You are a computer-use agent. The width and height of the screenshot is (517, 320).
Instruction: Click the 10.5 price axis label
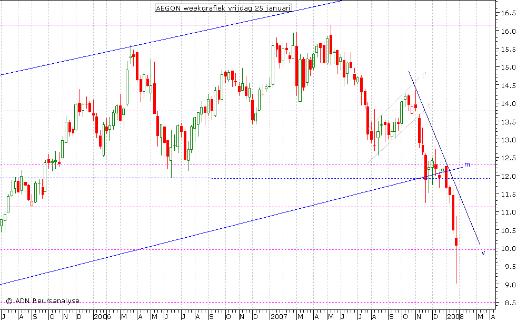pyautogui.click(x=508, y=230)
